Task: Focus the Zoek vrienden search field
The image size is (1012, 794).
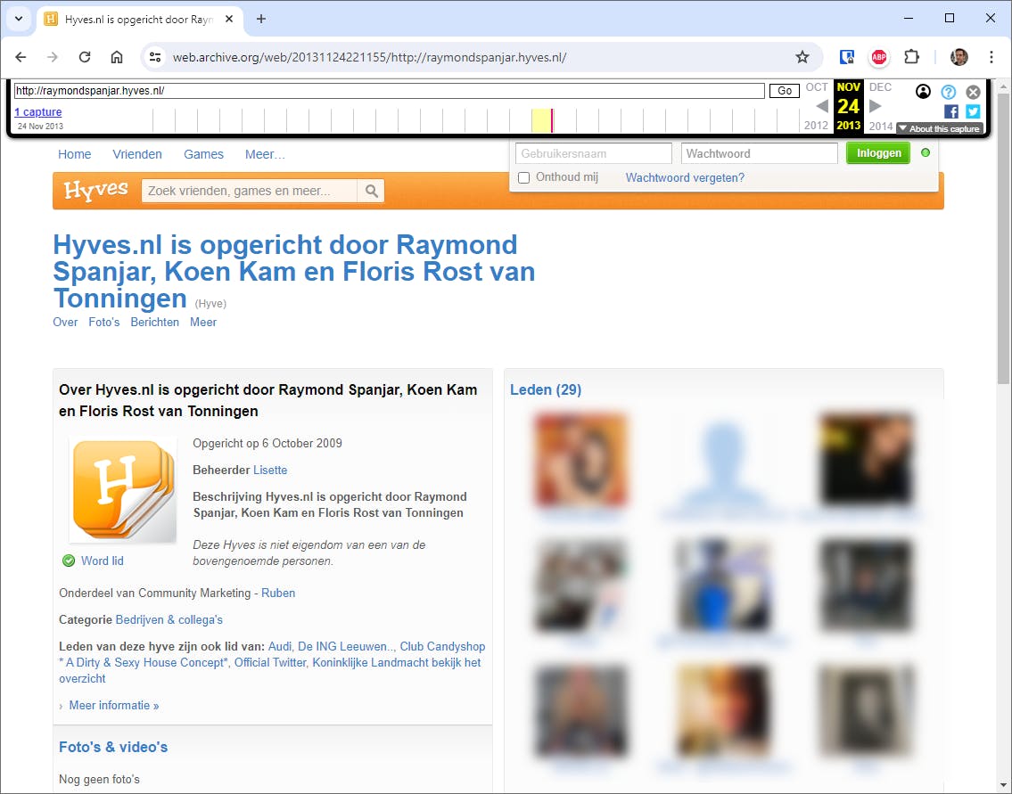Action: pyautogui.click(x=249, y=191)
